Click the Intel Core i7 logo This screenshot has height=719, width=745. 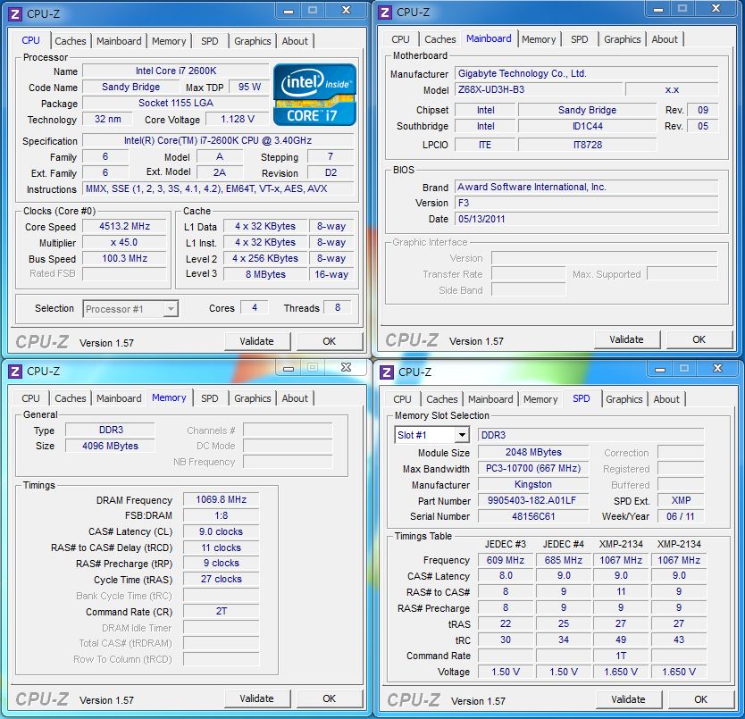tap(314, 94)
